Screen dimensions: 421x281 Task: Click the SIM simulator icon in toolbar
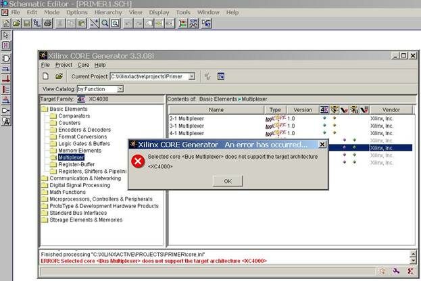(193, 24)
